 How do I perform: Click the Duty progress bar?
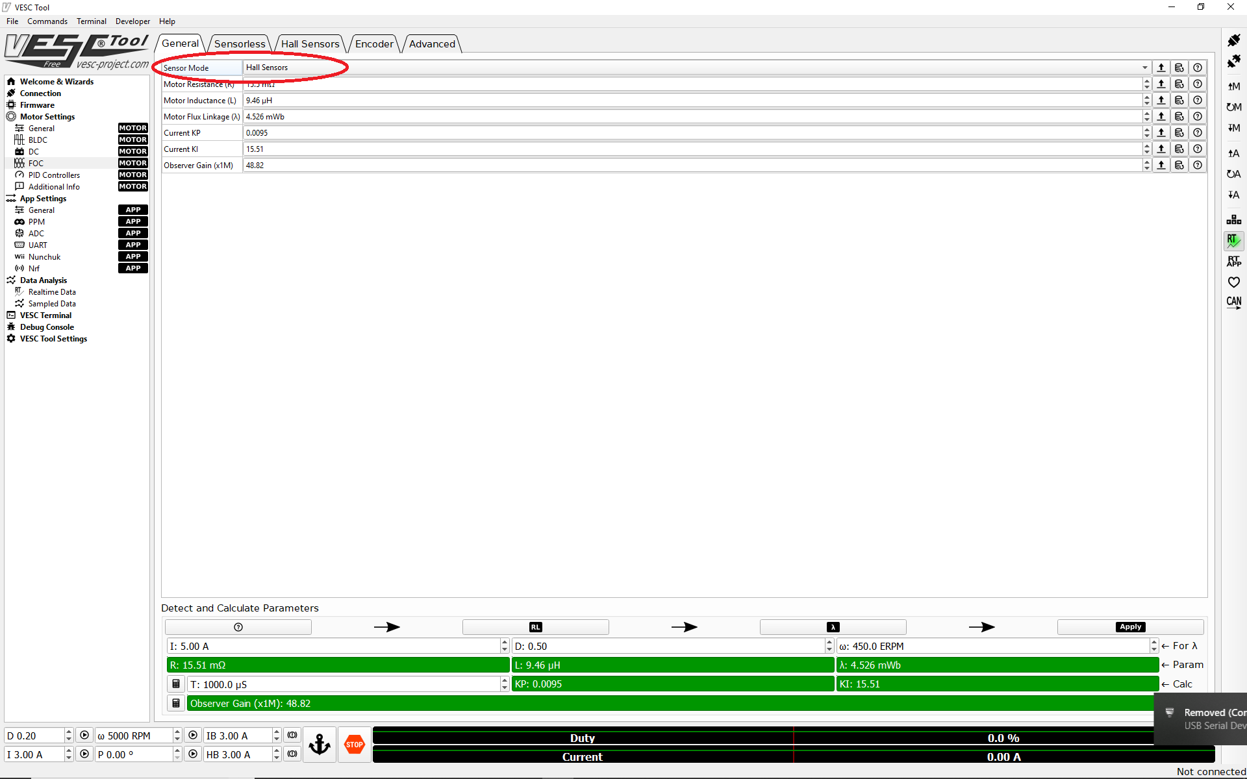click(583, 738)
